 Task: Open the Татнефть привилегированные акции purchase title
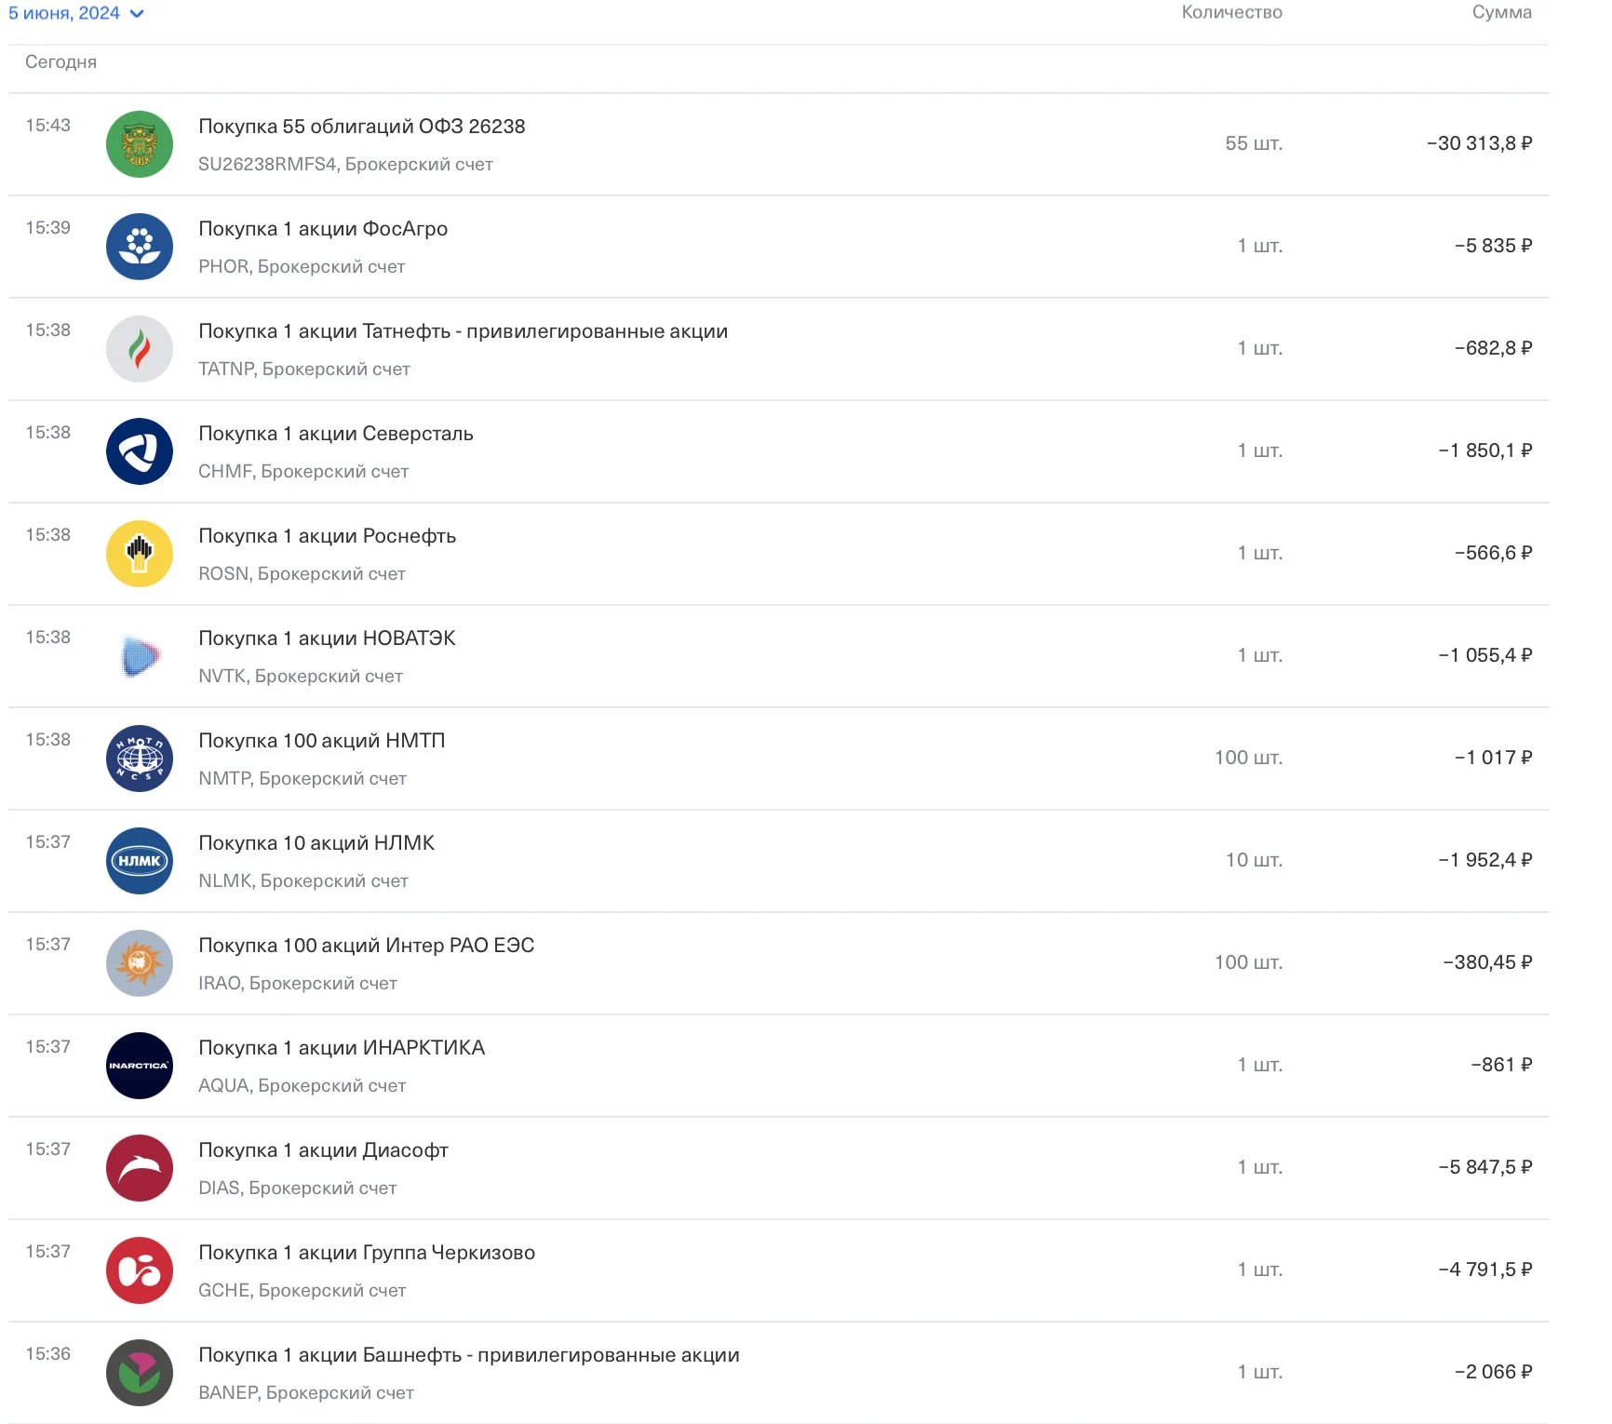point(463,331)
